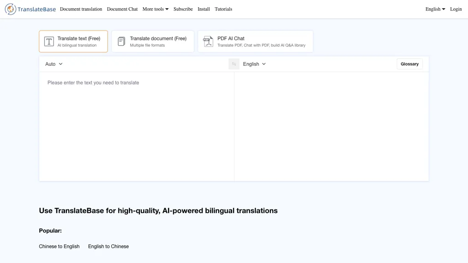Click the Translate text T icon
Viewport: 468px width, 263px height.
click(49, 42)
